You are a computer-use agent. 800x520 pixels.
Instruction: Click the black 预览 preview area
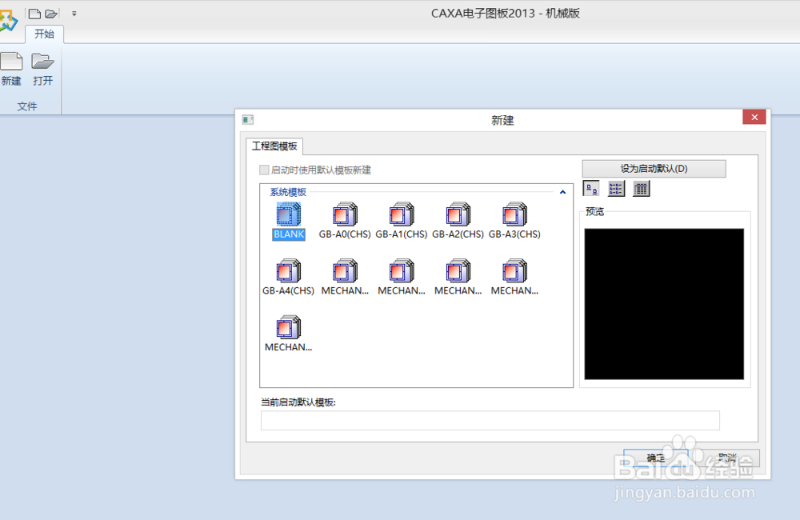tap(664, 304)
